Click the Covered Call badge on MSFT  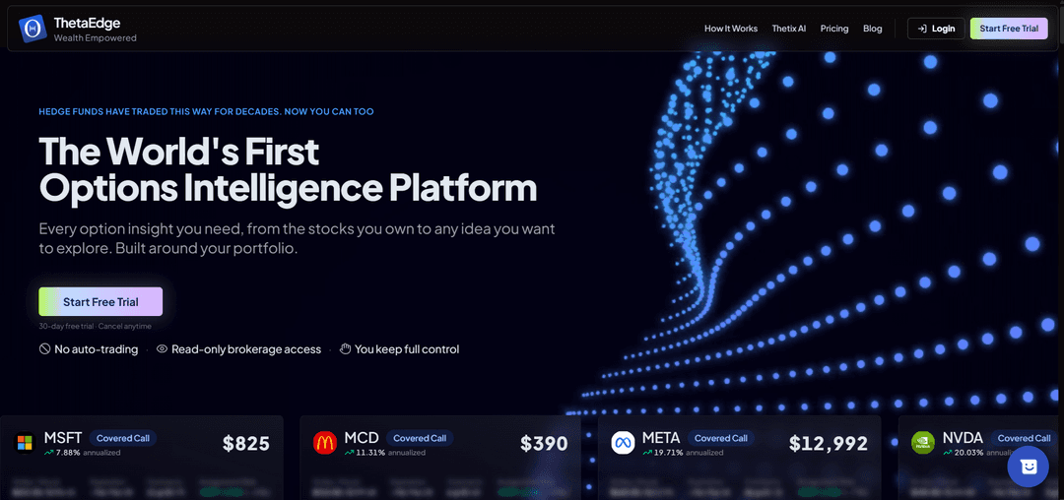click(123, 438)
